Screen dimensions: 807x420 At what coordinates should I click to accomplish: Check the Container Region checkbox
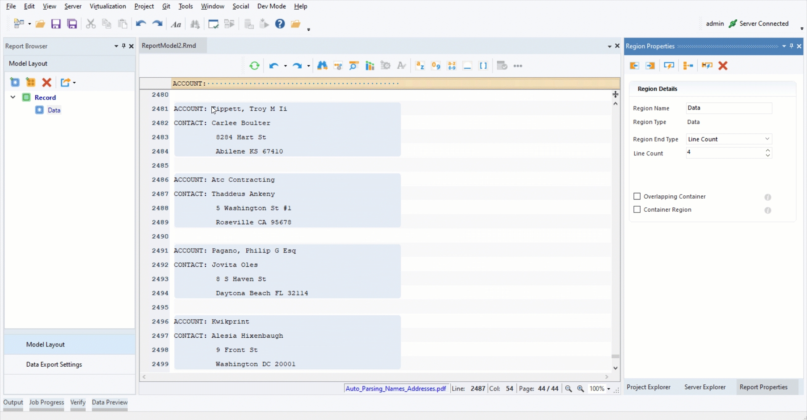[637, 210]
